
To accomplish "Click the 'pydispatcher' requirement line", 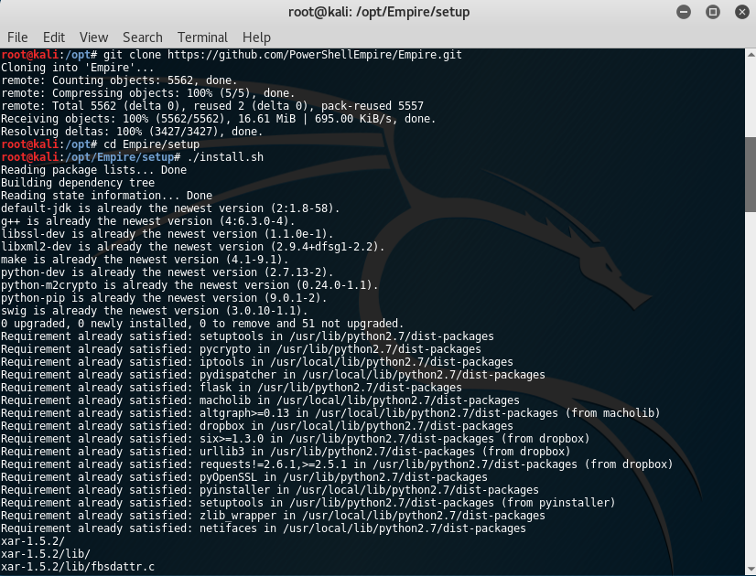I will point(273,375).
